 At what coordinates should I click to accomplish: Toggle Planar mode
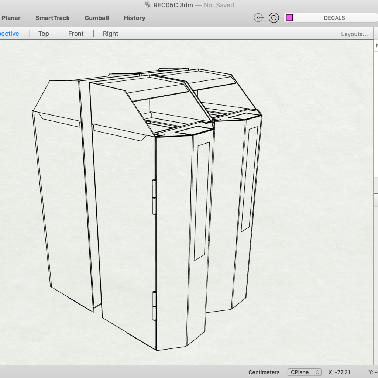click(x=11, y=18)
